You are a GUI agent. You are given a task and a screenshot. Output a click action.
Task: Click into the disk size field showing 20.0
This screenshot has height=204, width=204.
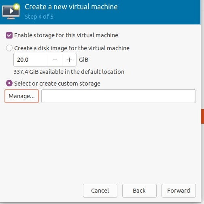click(31, 60)
